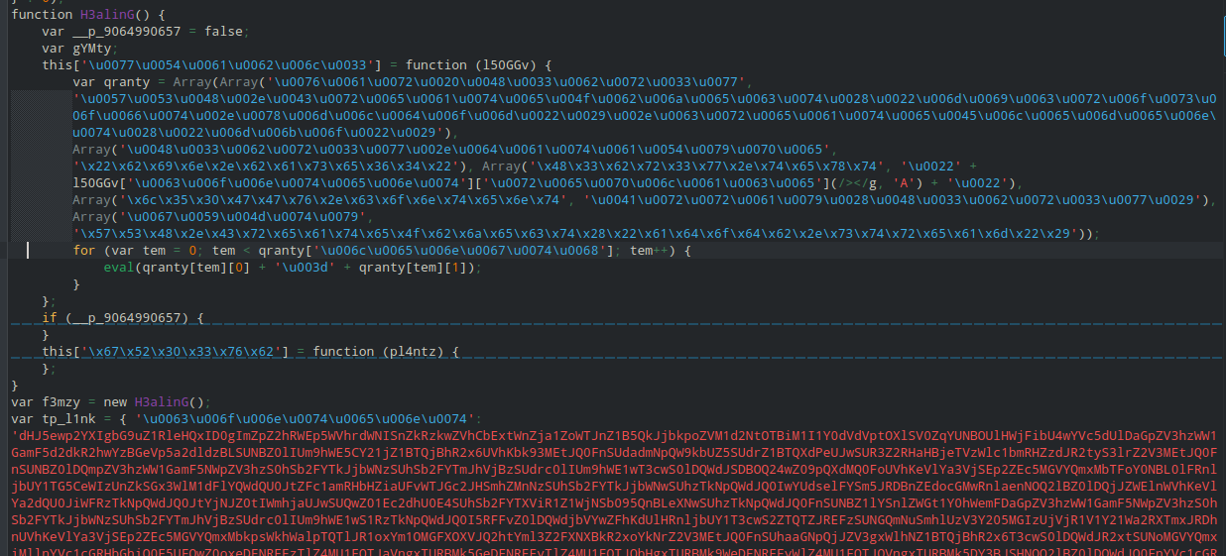The image size is (1226, 556).
Task: Click the eval function call
Action: 119,268
